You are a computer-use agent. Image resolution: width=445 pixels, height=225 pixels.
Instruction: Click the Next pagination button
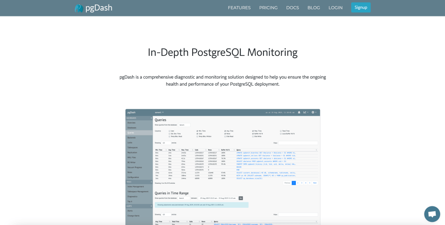point(315,183)
